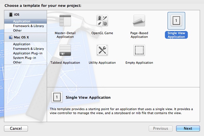
Task: Choose the Tabbed Application template icon
Action: tap(65, 50)
